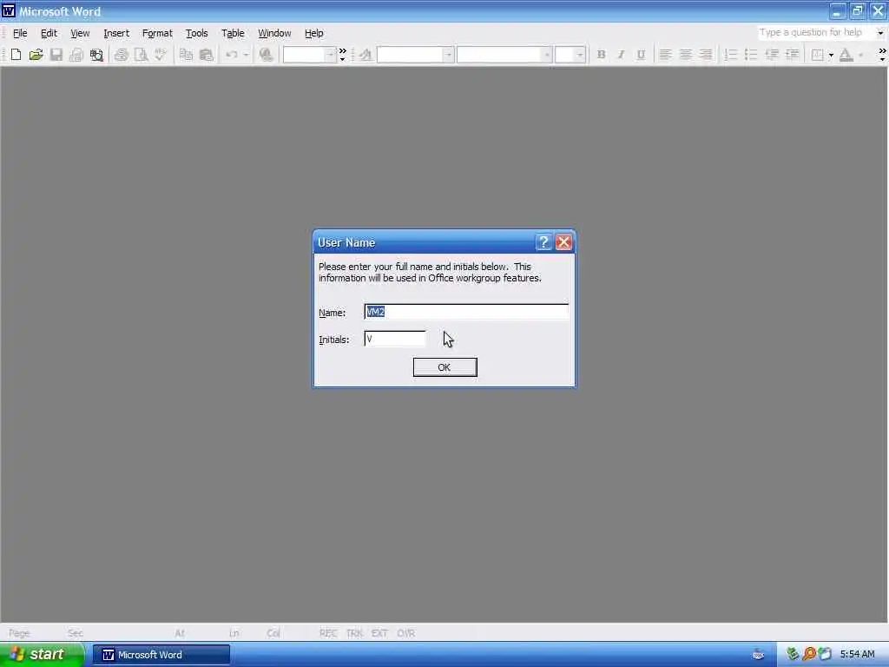The height and width of the screenshot is (667, 889).
Task: Toggle Underline formatting button
Action: (x=641, y=55)
